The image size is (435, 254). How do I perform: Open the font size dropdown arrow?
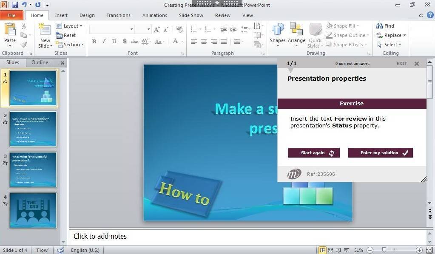pos(148,29)
